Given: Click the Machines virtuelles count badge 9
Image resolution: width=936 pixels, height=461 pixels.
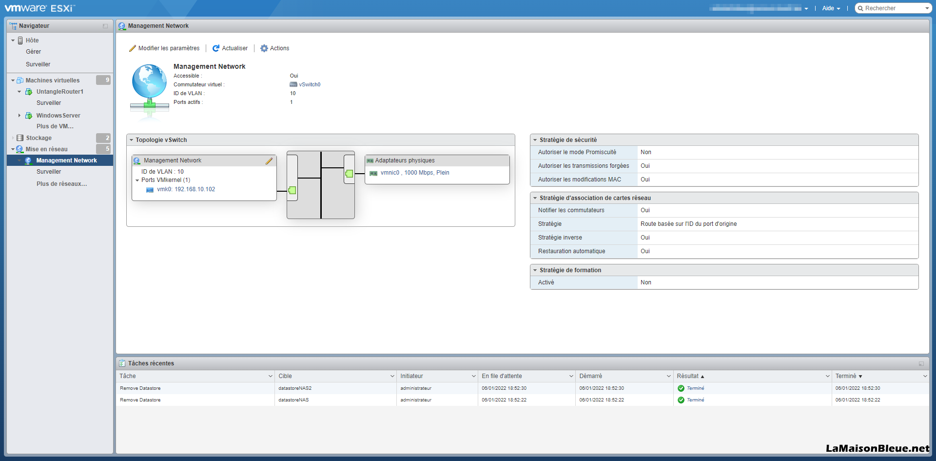Looking at the screenshot, I should pos(103,80).
